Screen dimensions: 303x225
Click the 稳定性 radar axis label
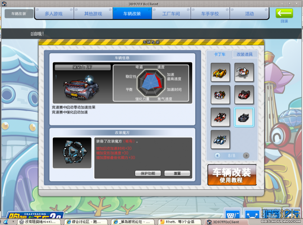pyautogui.click(x=131, y=76)
